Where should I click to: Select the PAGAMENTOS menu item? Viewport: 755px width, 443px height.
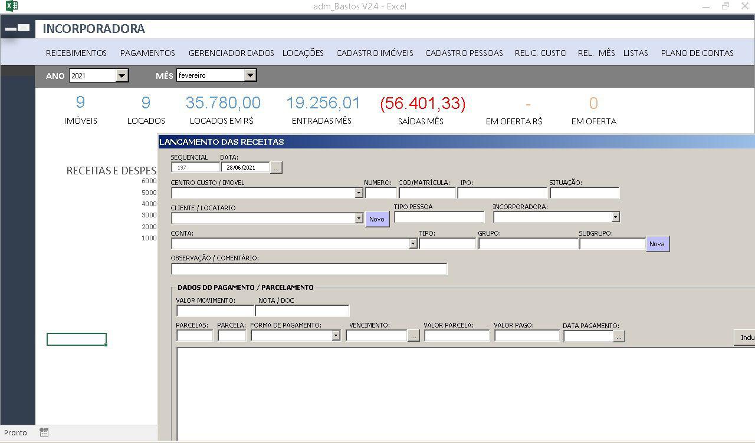pyautogui.click(x=147, y=53)
